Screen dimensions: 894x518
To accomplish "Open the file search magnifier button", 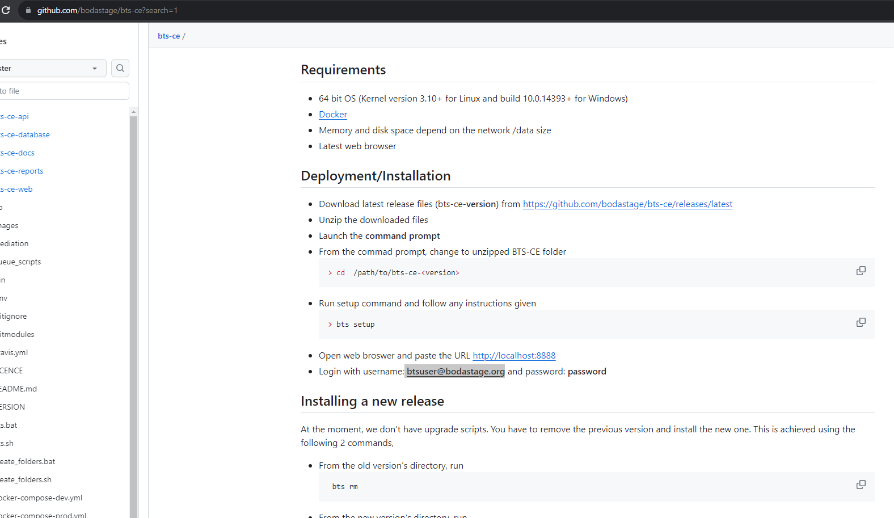I will pos(120,68).
